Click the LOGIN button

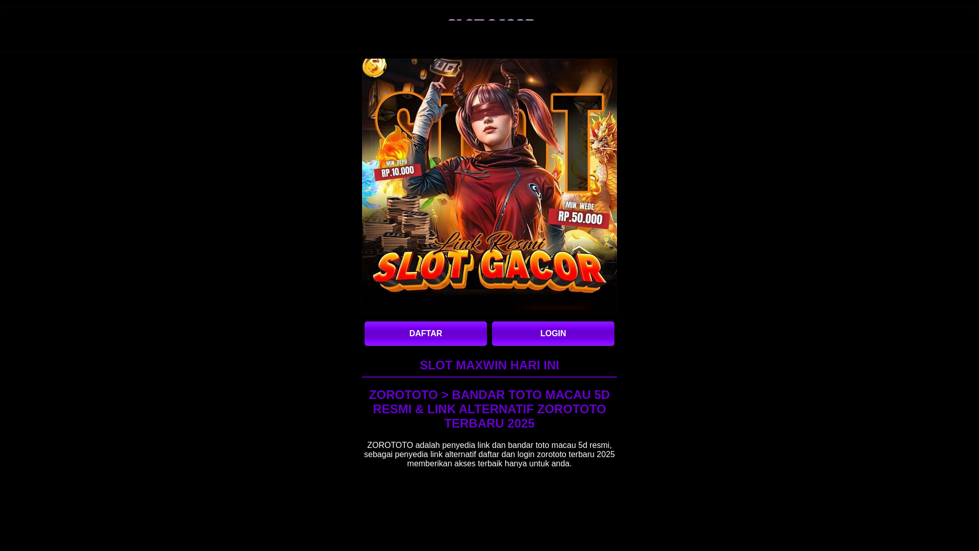(x=553, y=334)
